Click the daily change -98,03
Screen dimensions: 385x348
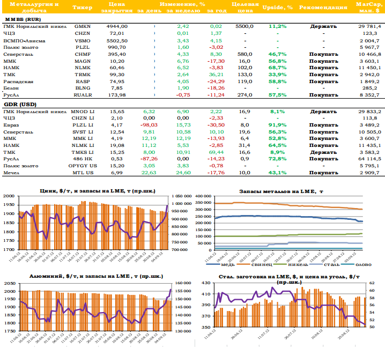click(149, 125)
